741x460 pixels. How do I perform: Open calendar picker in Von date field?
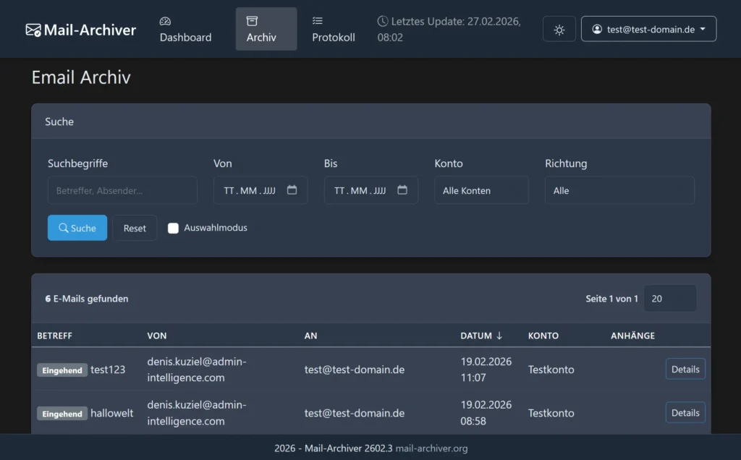(292, 190)
